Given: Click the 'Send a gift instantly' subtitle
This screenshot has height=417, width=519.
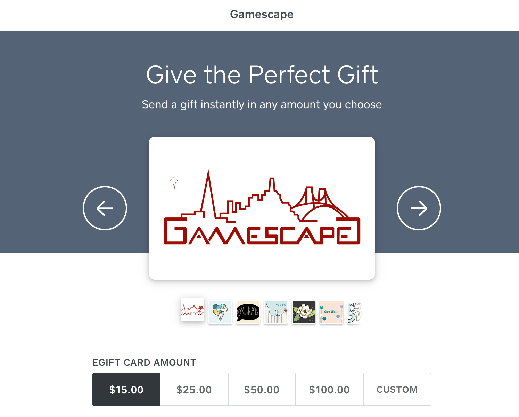Looking at the screenshot, I should click(x=262, y=104).
